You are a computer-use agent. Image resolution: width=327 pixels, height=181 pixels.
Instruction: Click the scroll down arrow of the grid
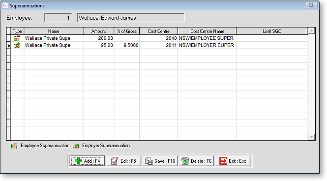tap(311, 137)
